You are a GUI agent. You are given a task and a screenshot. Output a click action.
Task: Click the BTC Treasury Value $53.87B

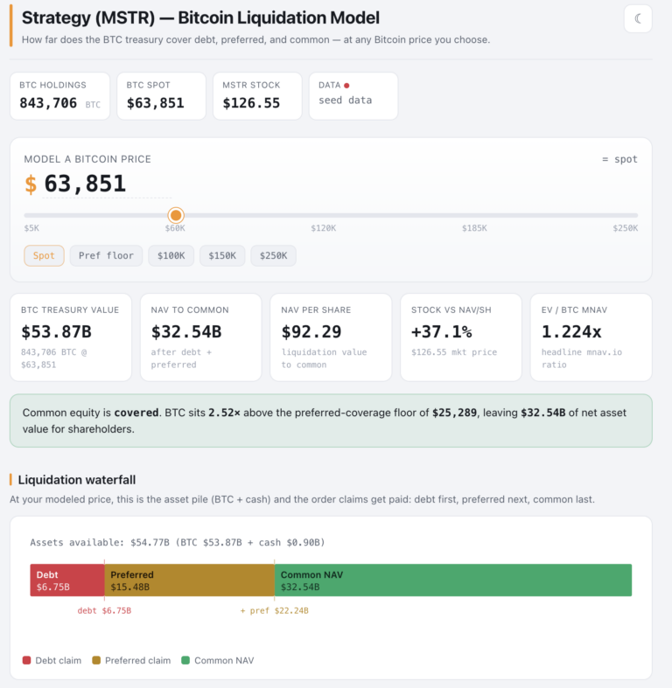(56, 331)
